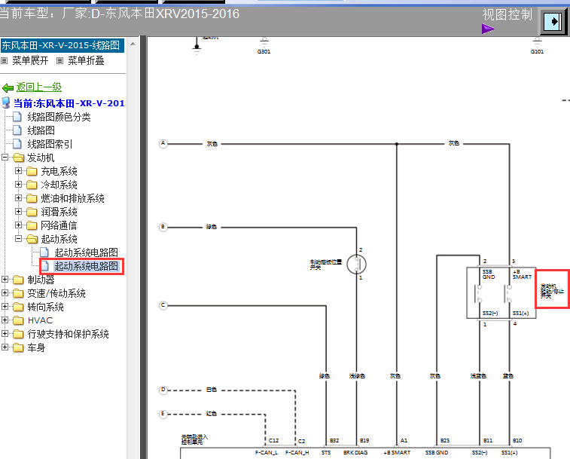The width and height of the screenshot is (570, 459).
Task: Click the 燃油和排放系统 folder icon
Action: [x=32, y=198]
